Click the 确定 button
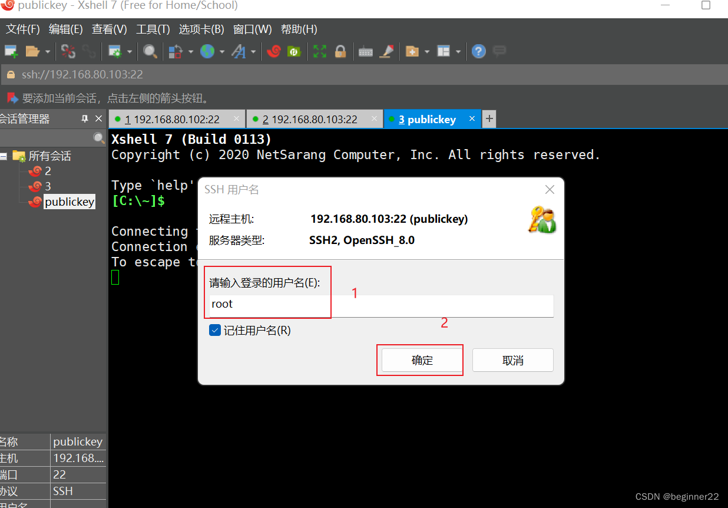The image size is (728, 508). coord(422,360)
